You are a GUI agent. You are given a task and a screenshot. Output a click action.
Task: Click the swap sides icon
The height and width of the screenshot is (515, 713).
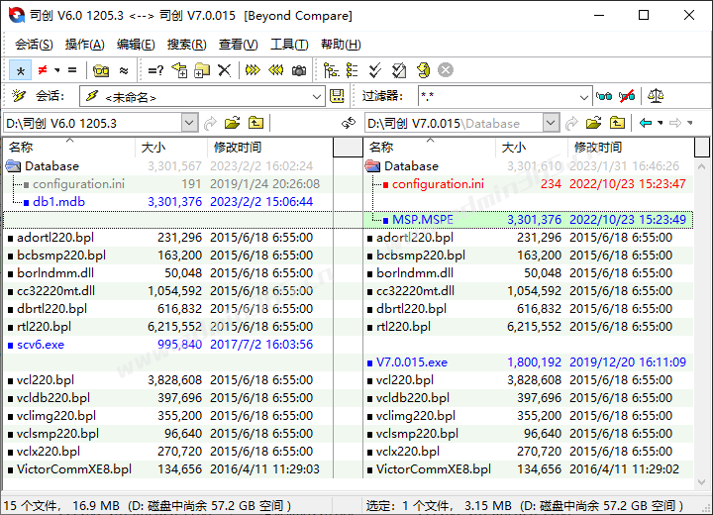(349, 123)
